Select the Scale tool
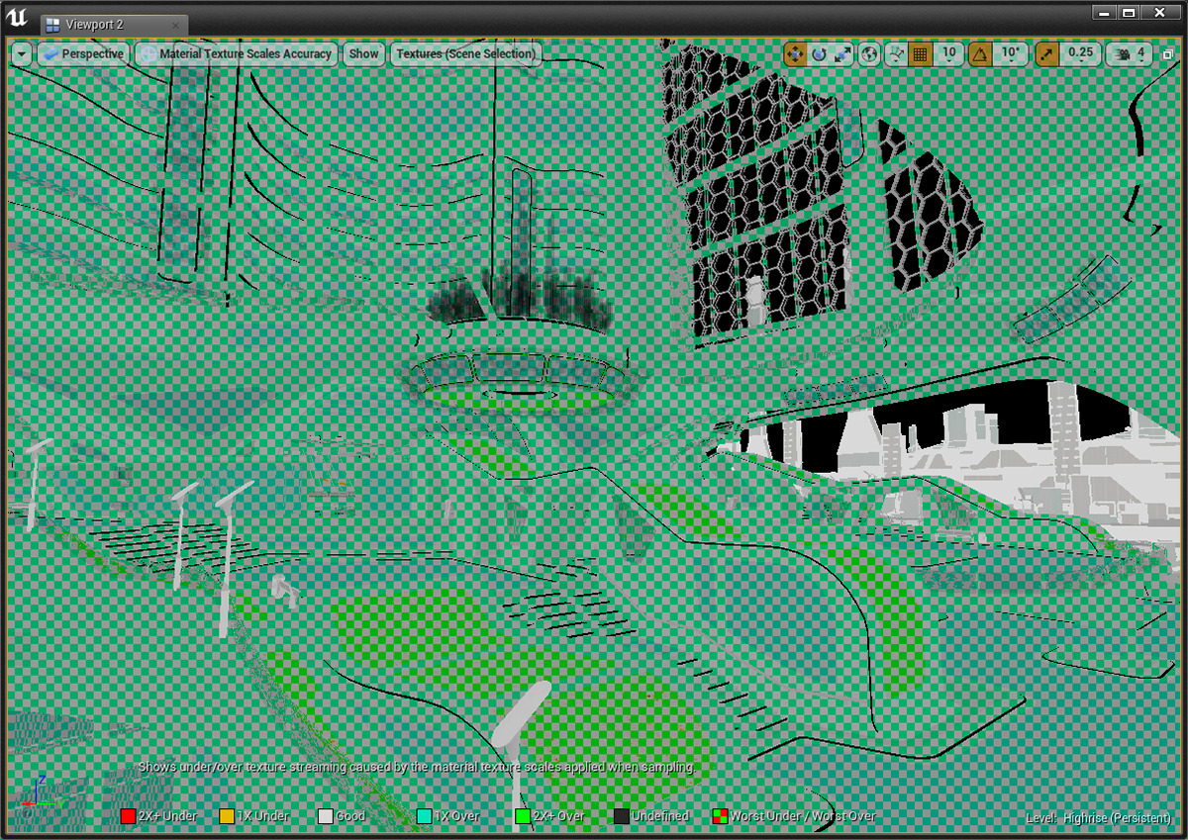Image resolution: width=1188 pixels, height=840 pixels. point(842,54)
